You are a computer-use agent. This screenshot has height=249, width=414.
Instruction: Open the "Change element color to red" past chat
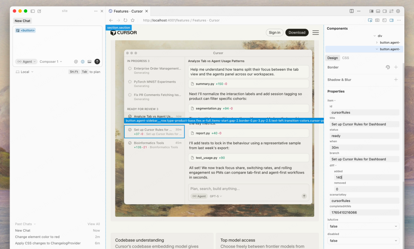click(57, 237)
